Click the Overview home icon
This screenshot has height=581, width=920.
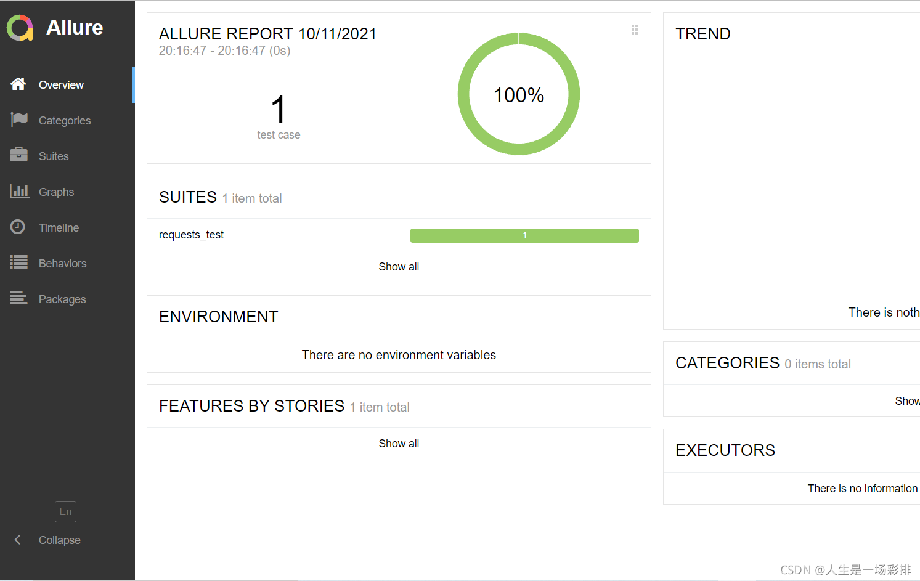pos(18,84)
